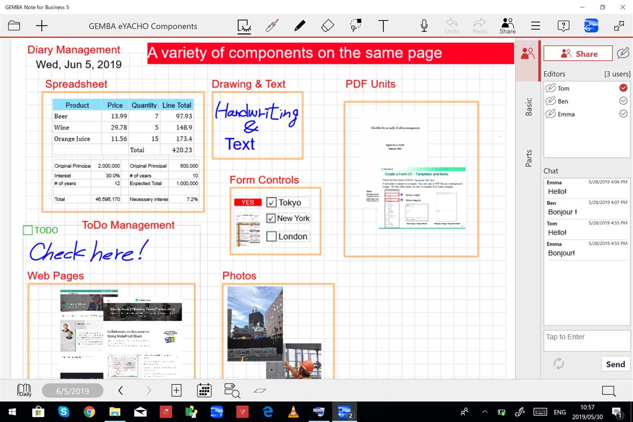Open the tag search tool
The image size is (633, 422).
click(x=232, y=390)
